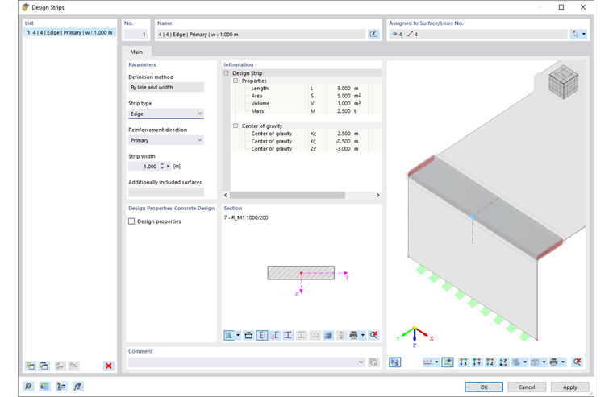Click the 'Mass' row in Properties
Viewport: 613px width, 397px height.
pyautogui.click(x=306, y=111)
